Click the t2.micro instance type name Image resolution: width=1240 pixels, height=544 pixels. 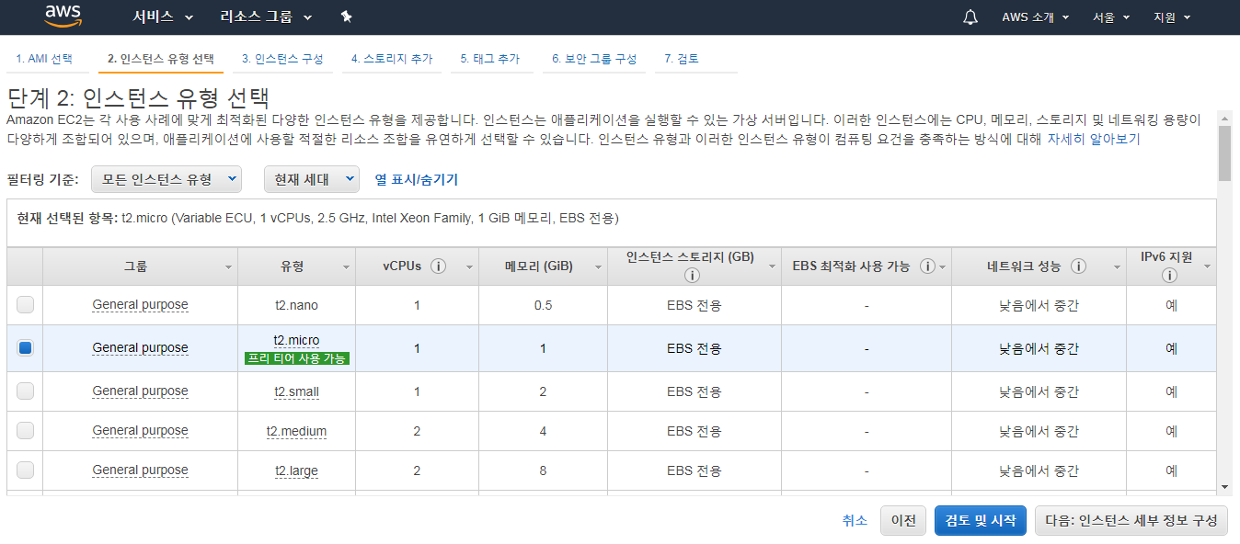296,340
